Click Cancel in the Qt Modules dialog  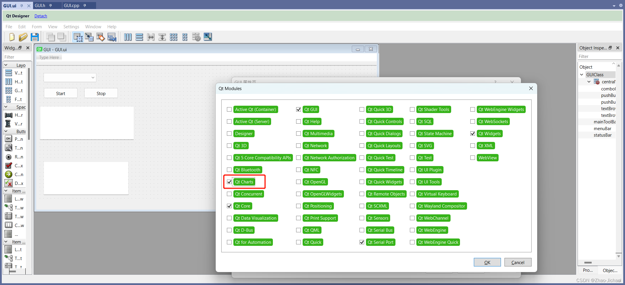pos(518,262)
